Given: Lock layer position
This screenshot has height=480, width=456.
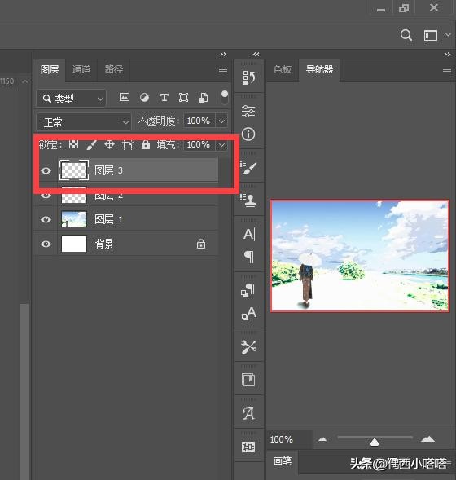Looking at the screenshot, I should (x=109, y=144).
